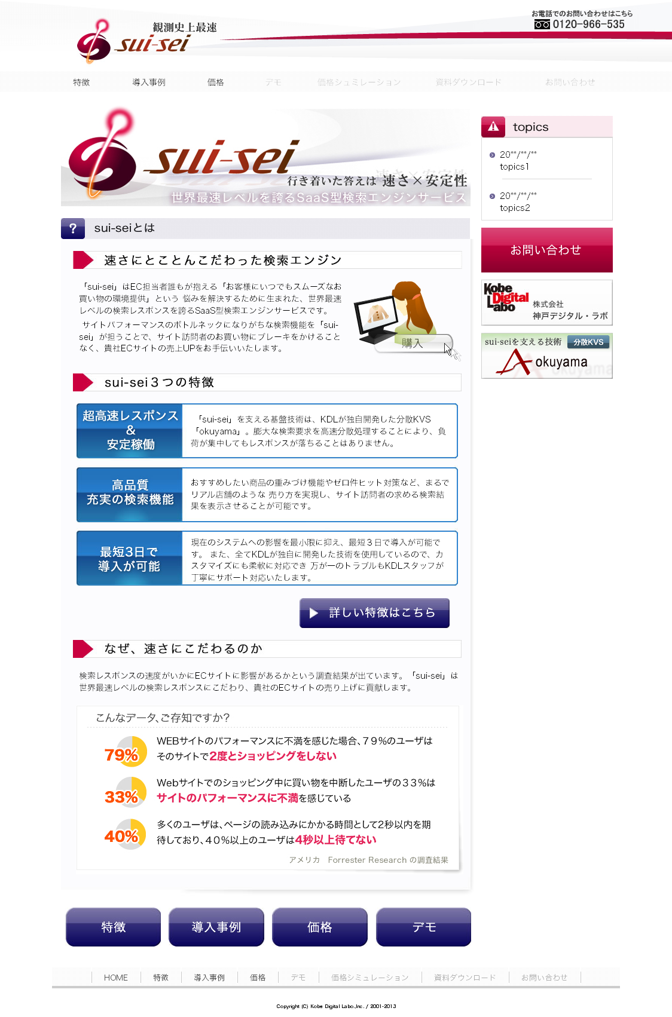672x1017 pixels.
Task: Open 価格シミュレーション in the footer links
Action: 370,978
